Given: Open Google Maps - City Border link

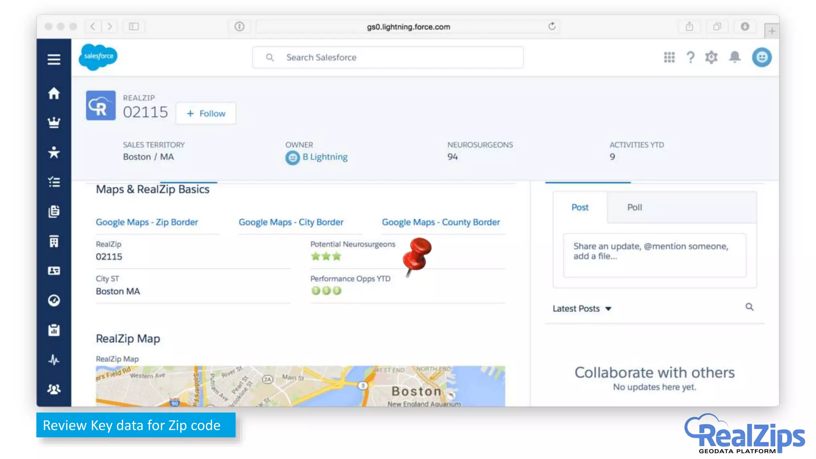Looking at the screenshot, I should (291, 222).
